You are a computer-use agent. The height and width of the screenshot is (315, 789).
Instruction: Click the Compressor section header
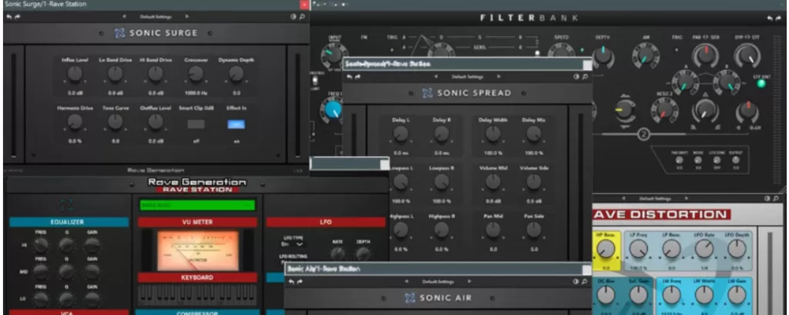click(x=196, y=313)
